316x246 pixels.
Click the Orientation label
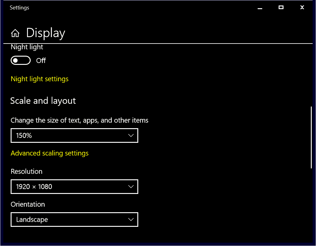tap(28, 204)
